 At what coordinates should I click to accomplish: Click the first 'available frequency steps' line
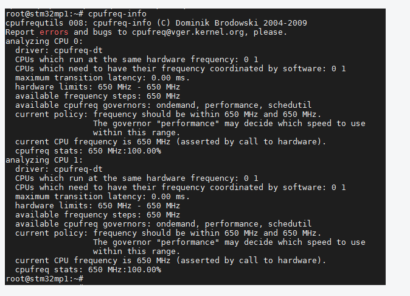coord(97,96)
